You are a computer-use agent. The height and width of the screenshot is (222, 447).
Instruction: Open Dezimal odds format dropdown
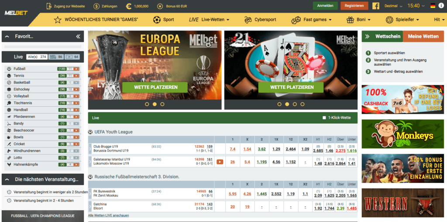pyautogui.click(x=393, y=6)
